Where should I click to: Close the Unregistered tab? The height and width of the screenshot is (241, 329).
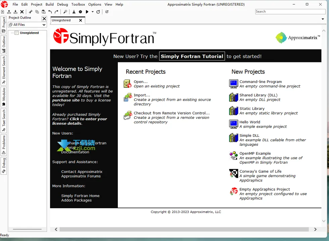80,20
